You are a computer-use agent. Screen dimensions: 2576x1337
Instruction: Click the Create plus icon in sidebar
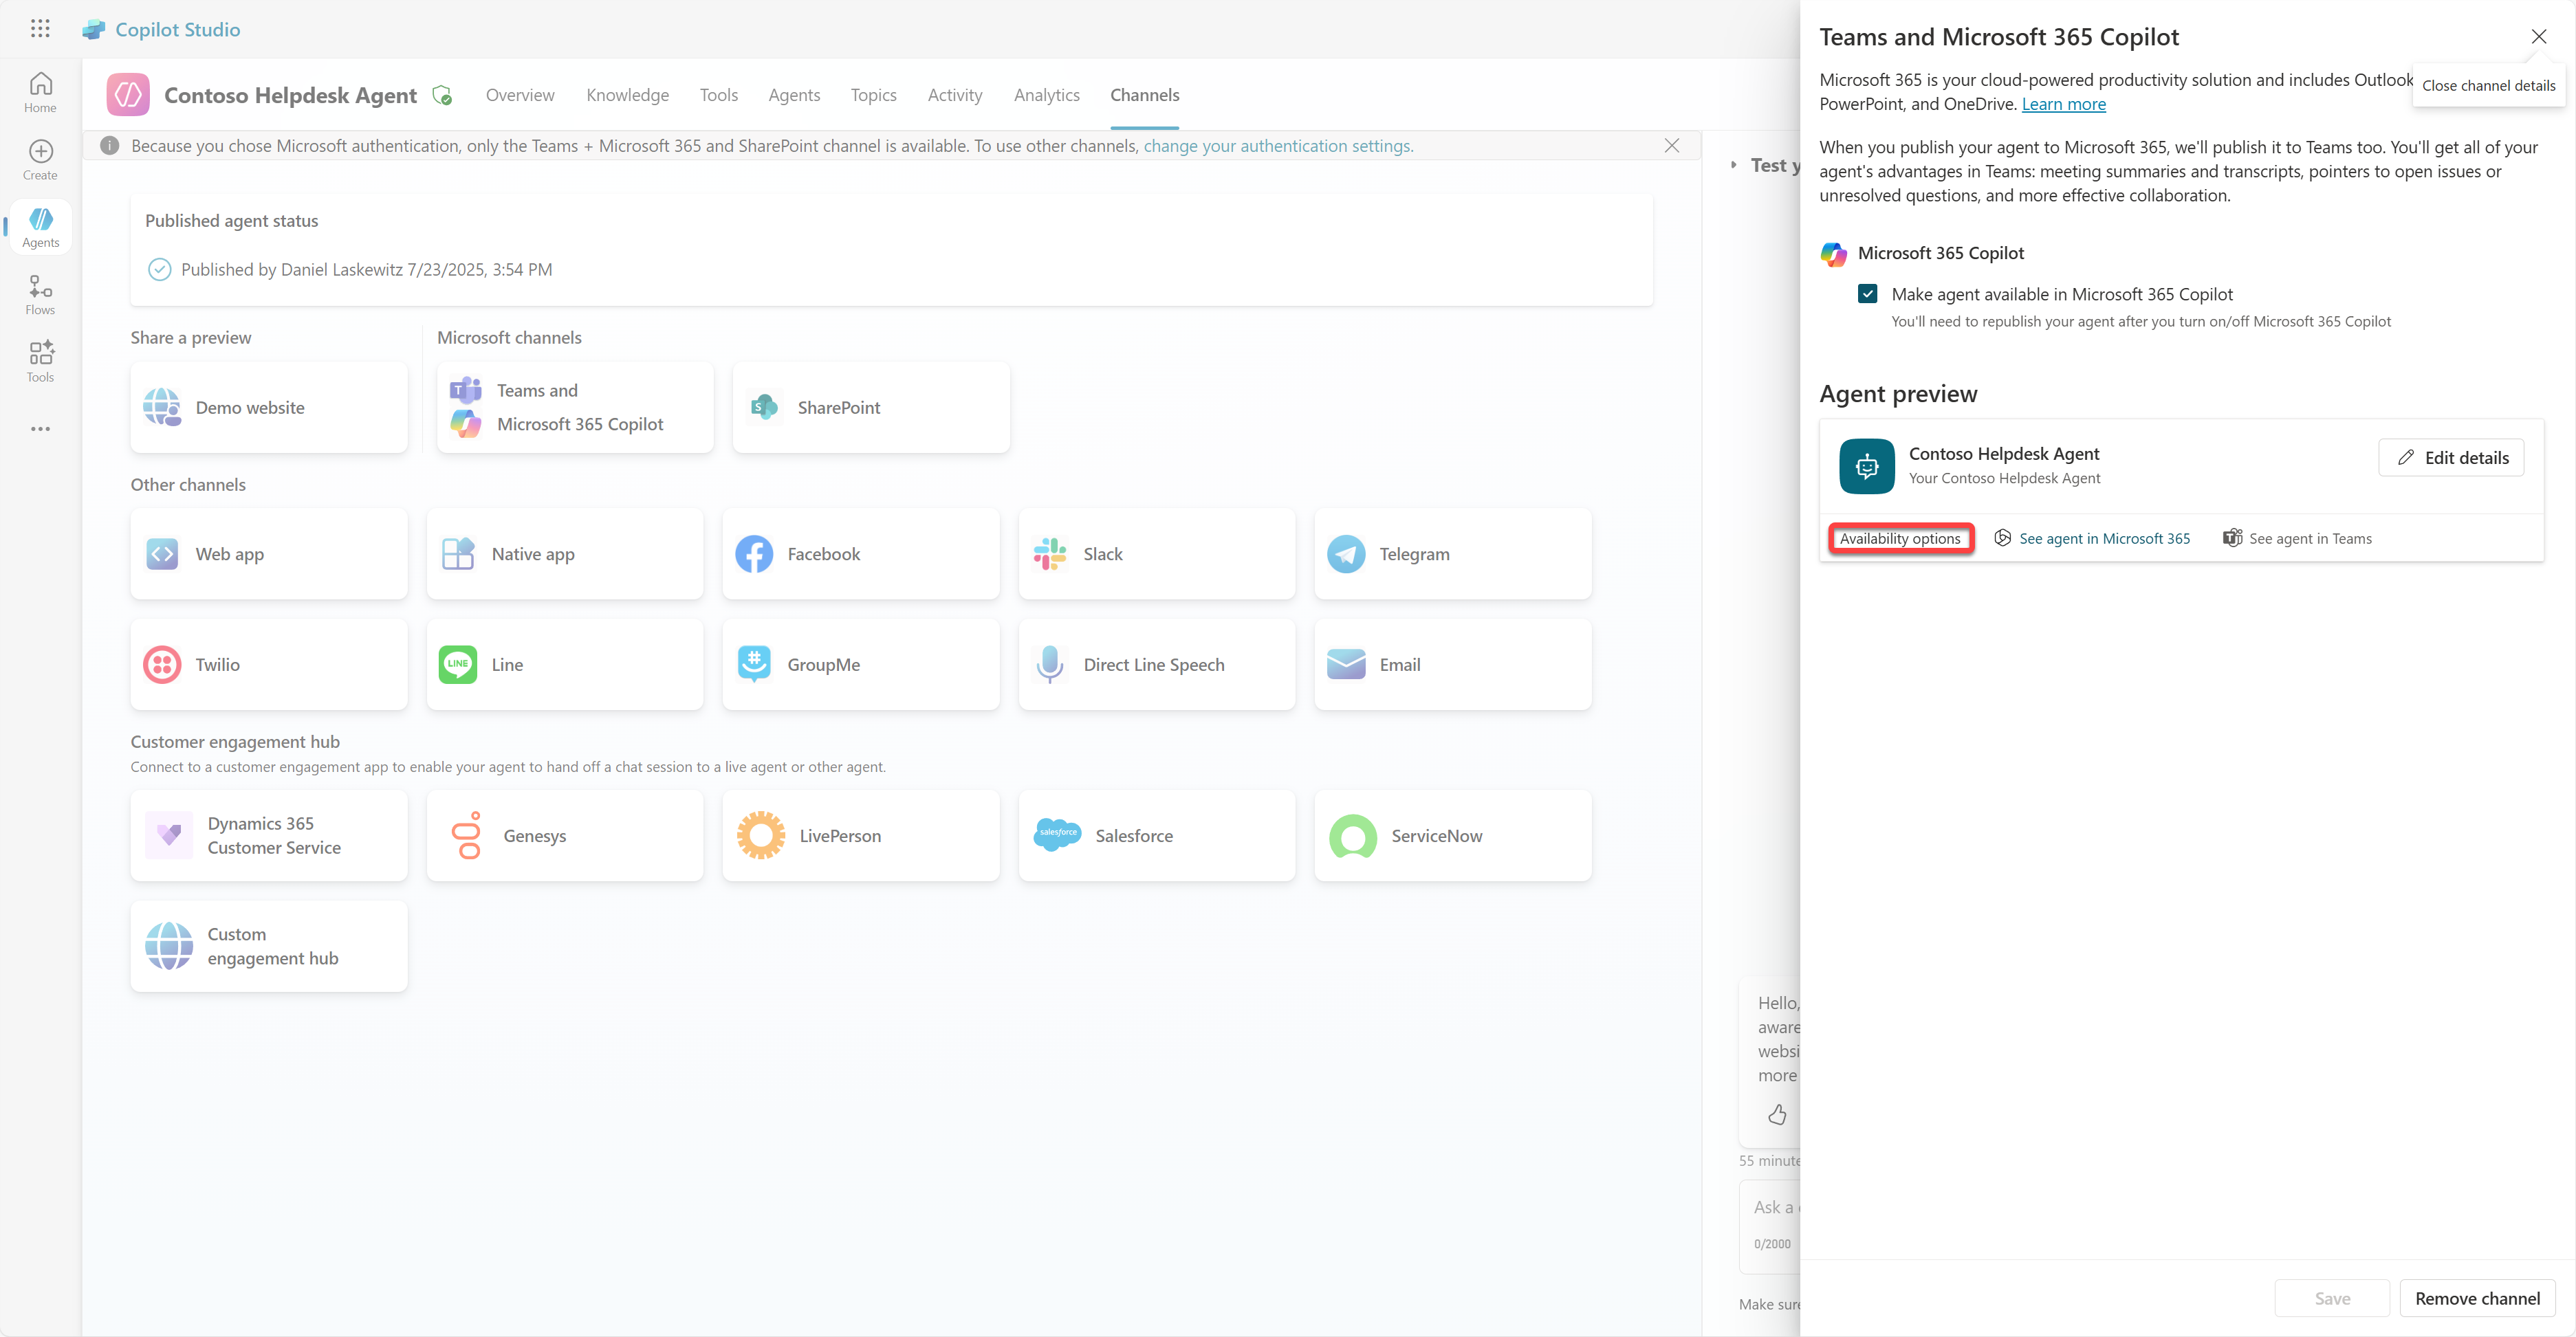tap(40, 159)
